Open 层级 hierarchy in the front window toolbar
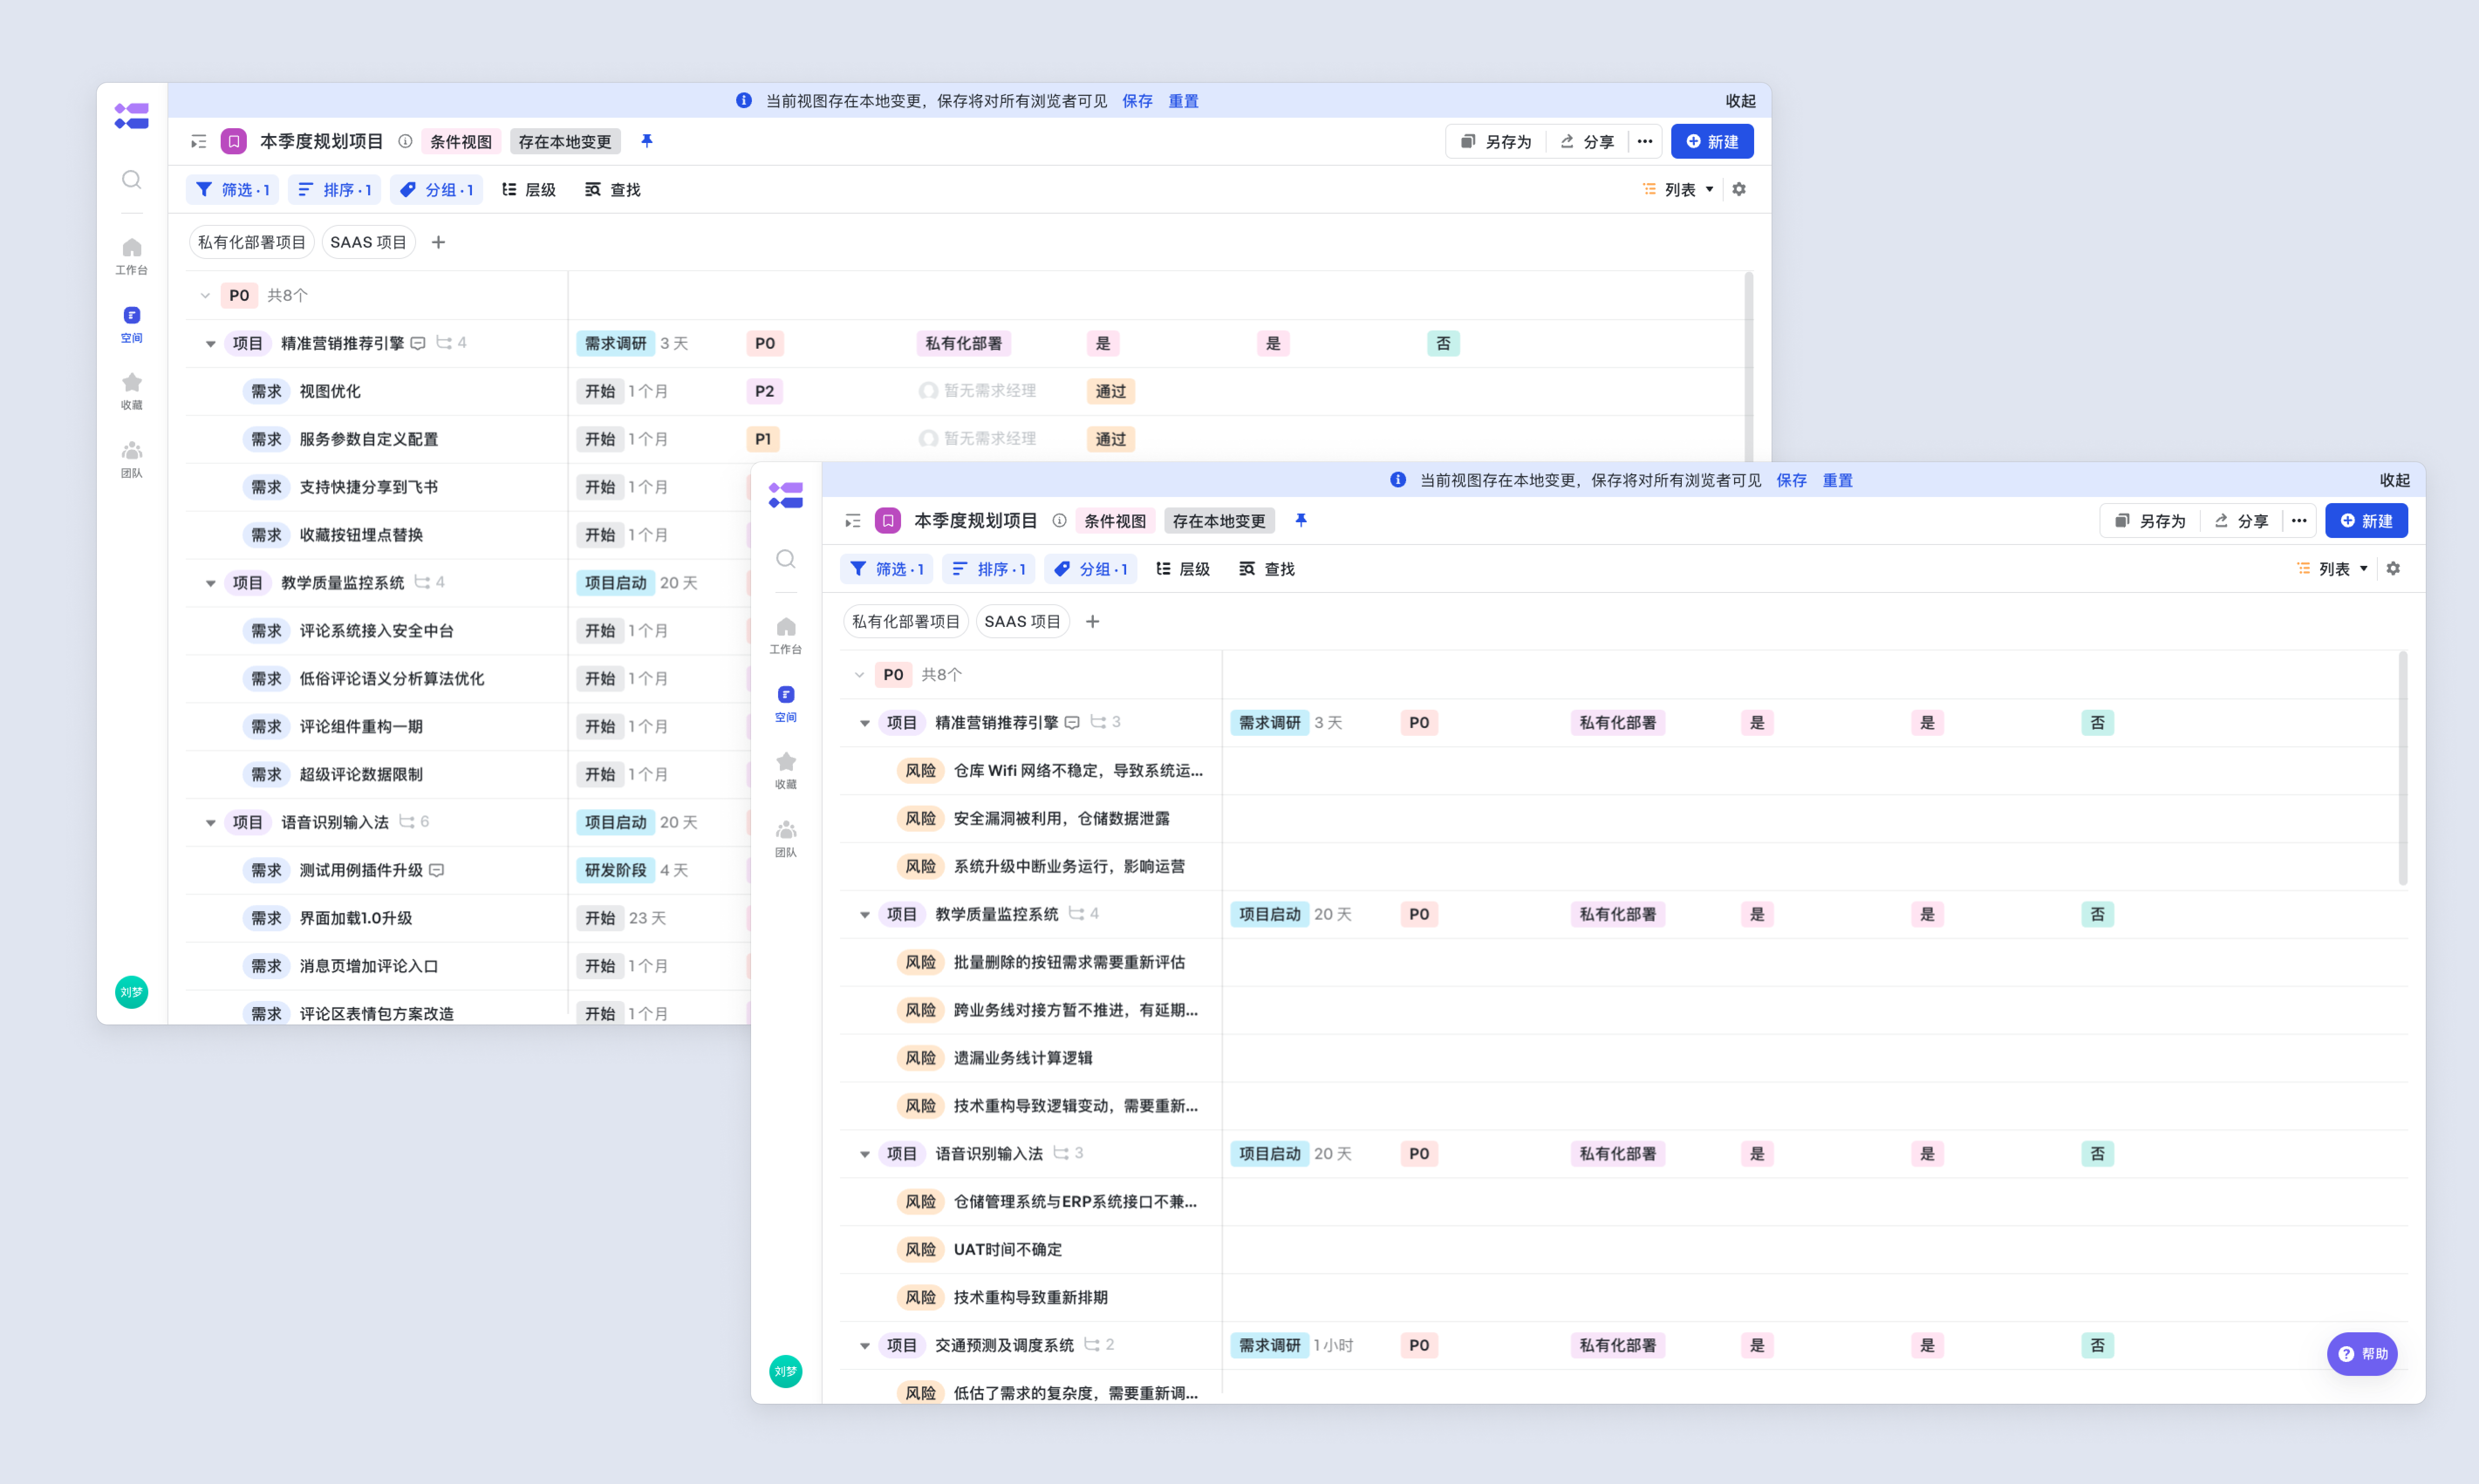The width and height of the screenshot is (2479, 1484). 1184,568
